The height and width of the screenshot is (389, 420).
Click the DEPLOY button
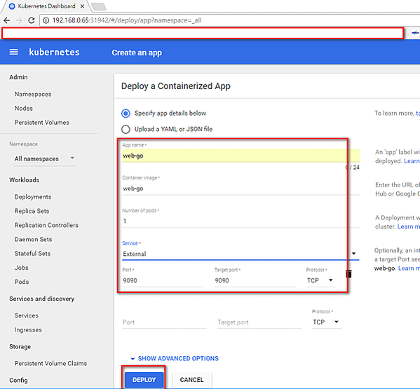144,380
